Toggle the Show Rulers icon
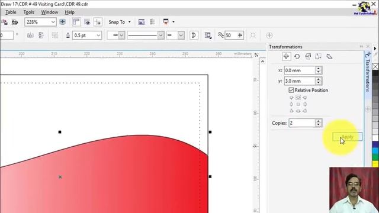The height and width of the screenshot is (213, 379). coord(76,22)
